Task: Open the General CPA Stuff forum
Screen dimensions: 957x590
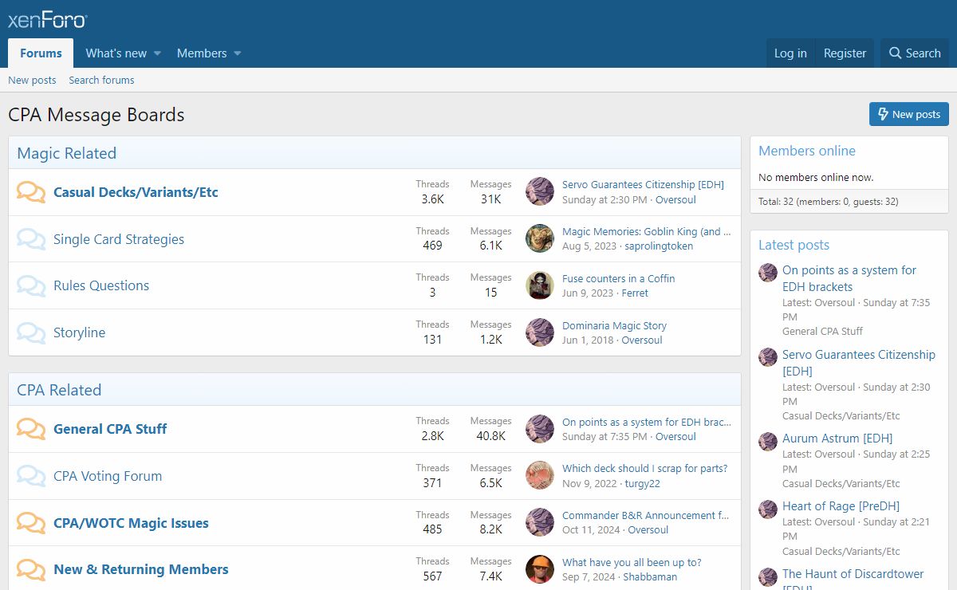Action: pos(110,429)
